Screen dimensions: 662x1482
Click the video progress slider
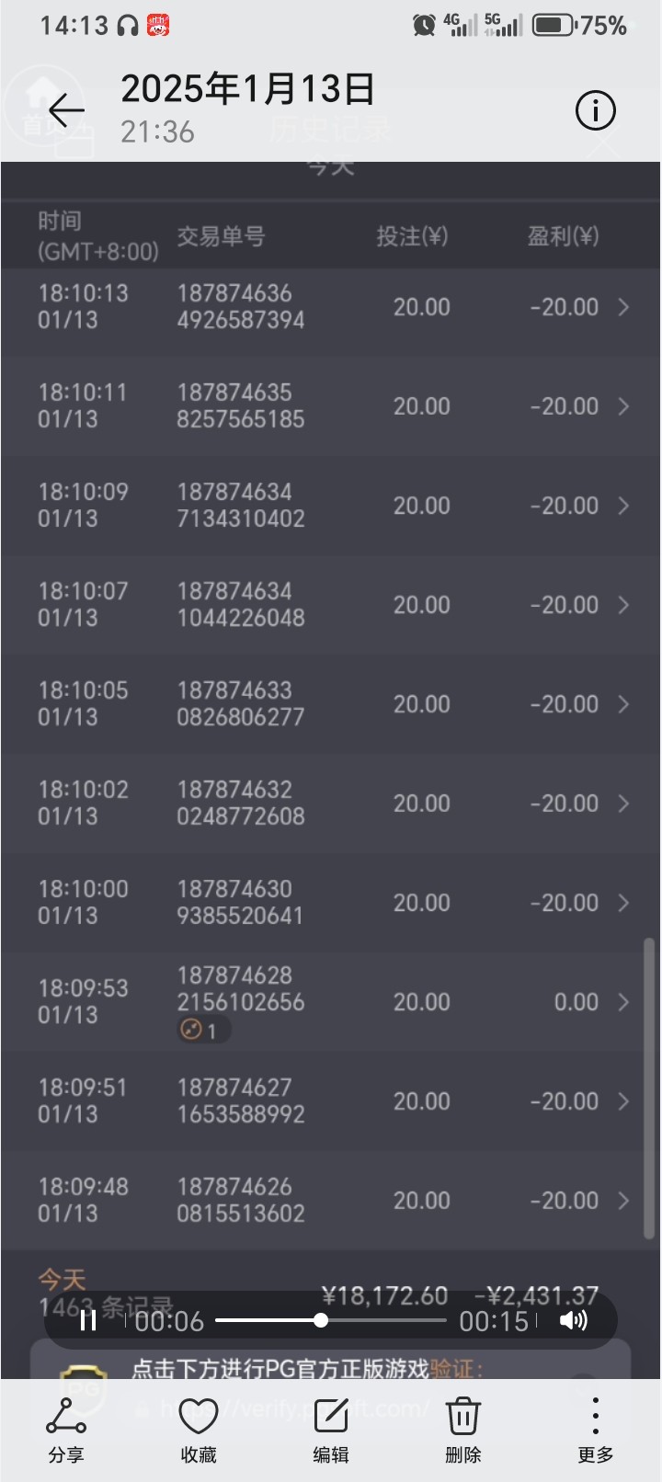click(x=331, y=1321)
